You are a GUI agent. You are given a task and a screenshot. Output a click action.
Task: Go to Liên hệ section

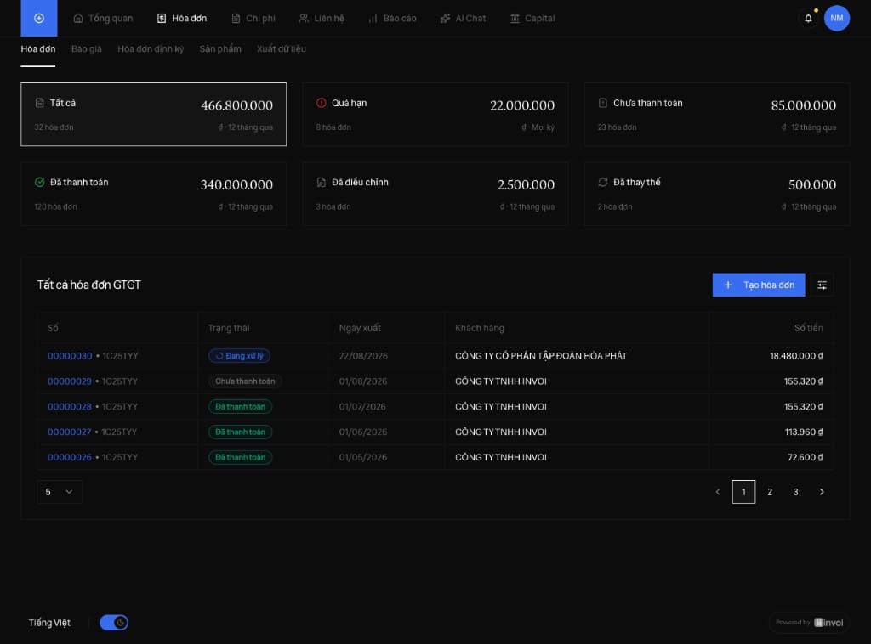322,19
